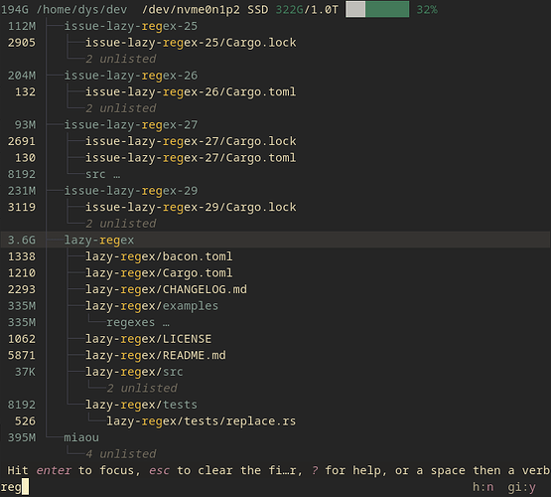Toggle the gitignore gi:y flag
551x497 pixels.
[x=521, y=487]
